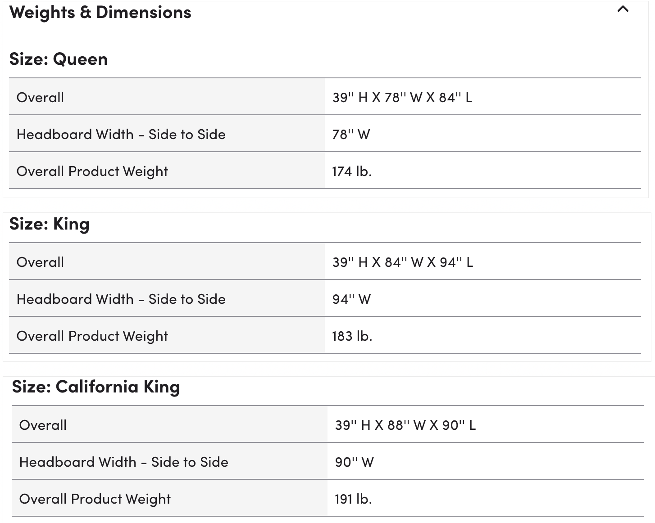Click the Overall label in the Queen table
Image resolution: width=655 pixels, height=523 pixels.
coord(40,98)
